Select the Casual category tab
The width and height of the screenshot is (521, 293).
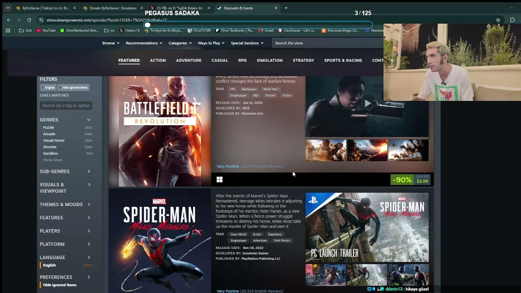(220, 60)
